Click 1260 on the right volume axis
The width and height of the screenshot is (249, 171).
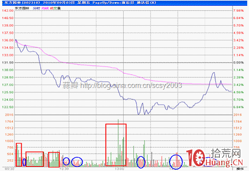[x=237, y=135]
